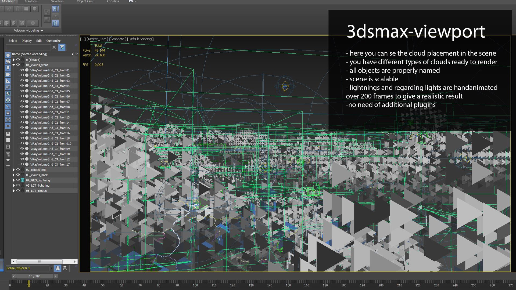This screenshot has height=290, width=516.
Task: Toggle display of XRefs filter icon
Action: (8, 100)
